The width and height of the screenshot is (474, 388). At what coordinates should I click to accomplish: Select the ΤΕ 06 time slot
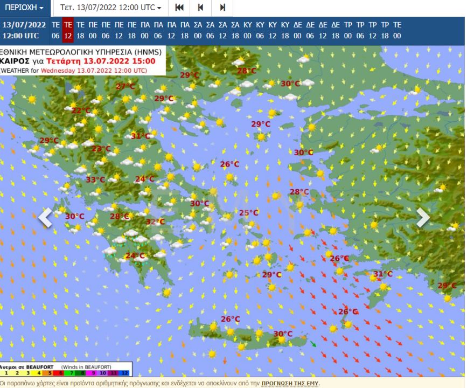point(55,30)
